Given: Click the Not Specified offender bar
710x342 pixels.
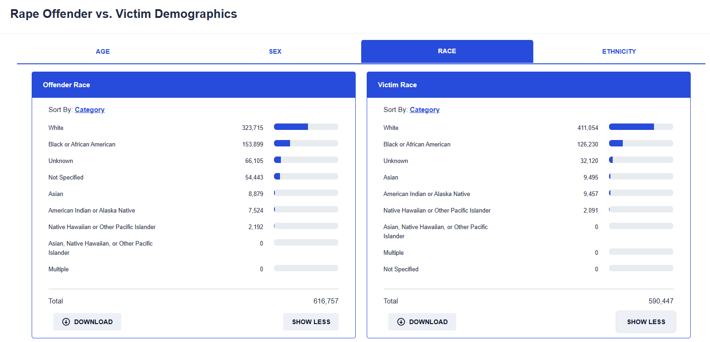Looking at the screenshot, I should point(306,176).
